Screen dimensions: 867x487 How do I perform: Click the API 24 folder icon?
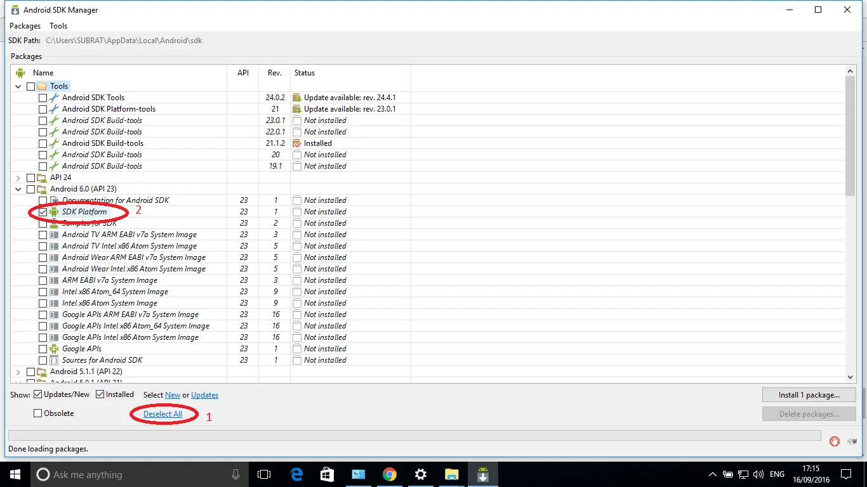point(42,178)
